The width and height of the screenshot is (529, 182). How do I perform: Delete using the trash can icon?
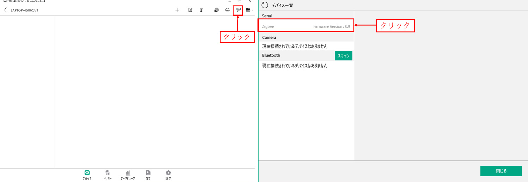tap(201, 10)
